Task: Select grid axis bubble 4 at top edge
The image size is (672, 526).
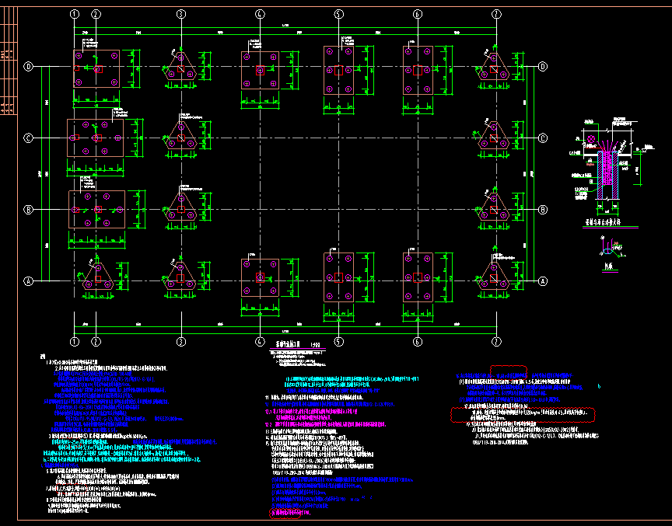Action: (x=260, y=14)
